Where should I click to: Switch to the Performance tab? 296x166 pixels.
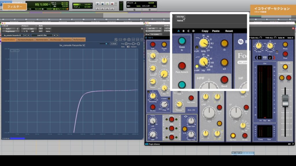point(79,39)
